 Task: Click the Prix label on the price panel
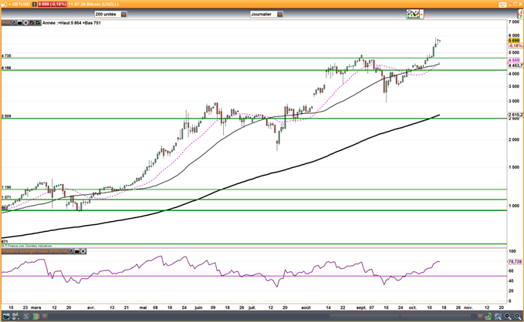click(6, 22)
